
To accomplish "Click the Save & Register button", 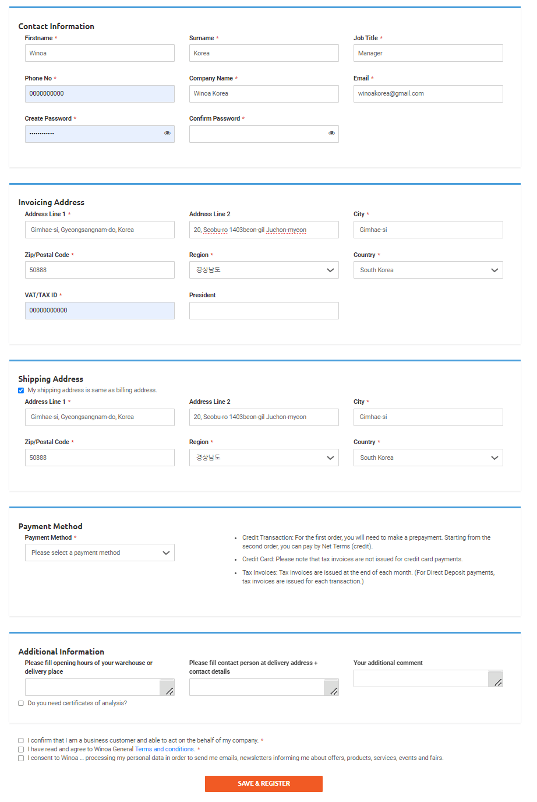I will point(263,783).
